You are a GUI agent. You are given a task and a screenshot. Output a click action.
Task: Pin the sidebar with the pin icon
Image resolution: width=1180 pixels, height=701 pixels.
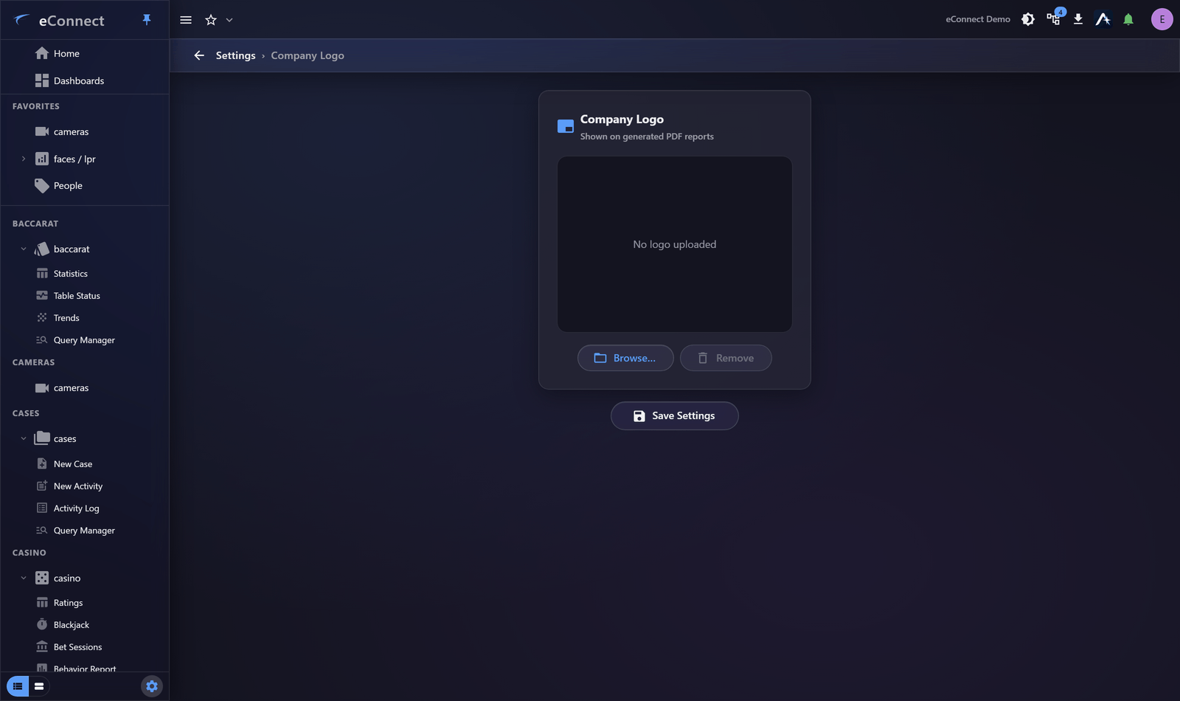(x=147, y=20)
